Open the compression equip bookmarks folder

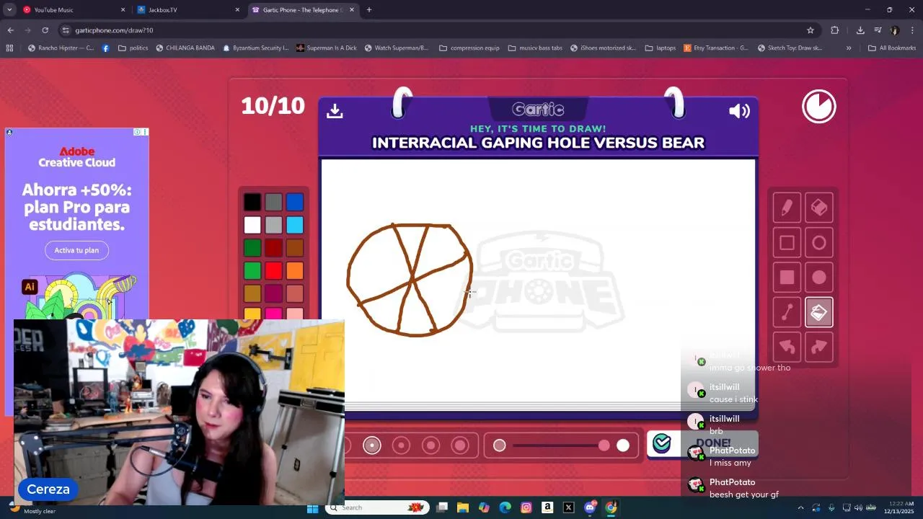click(x=468, y=48)
